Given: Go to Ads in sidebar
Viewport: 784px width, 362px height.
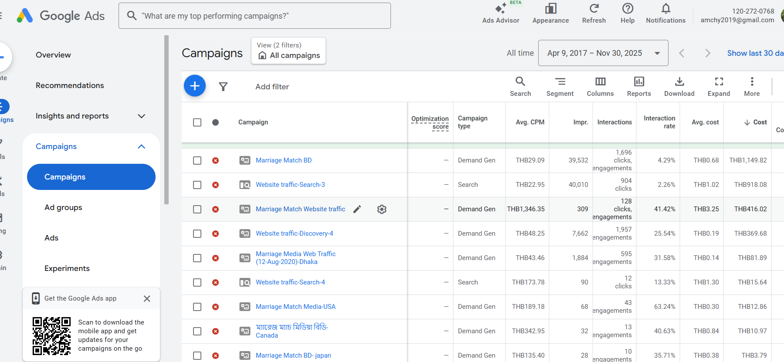Looking at the screenshot, I should pos(51,238).
